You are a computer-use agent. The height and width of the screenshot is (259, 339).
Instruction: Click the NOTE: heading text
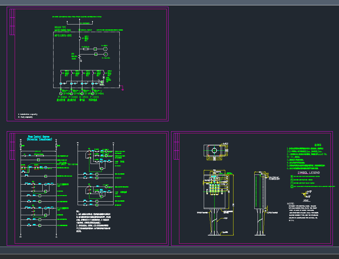[290, 204]
